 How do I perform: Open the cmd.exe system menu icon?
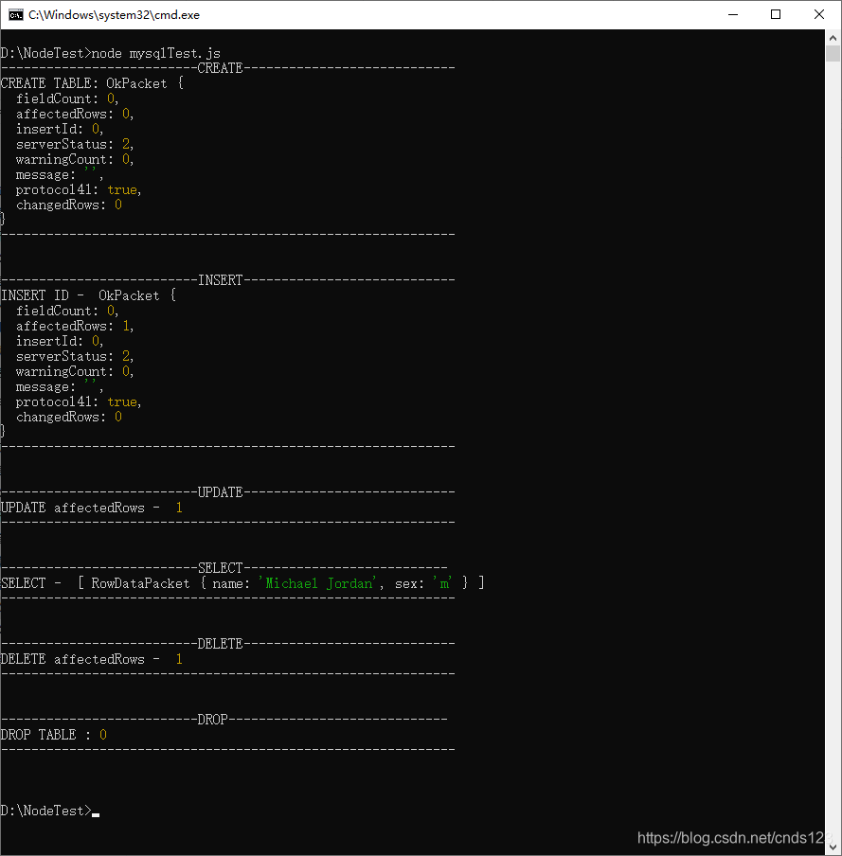(x=16, y=15)
